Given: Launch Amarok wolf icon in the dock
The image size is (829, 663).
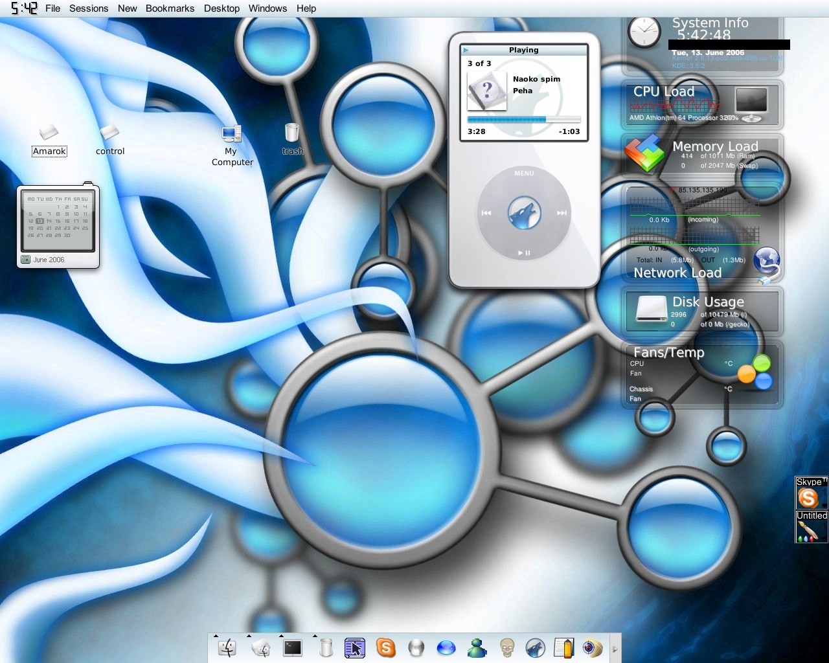Looking at the screenshot, I should click(536, 647).
